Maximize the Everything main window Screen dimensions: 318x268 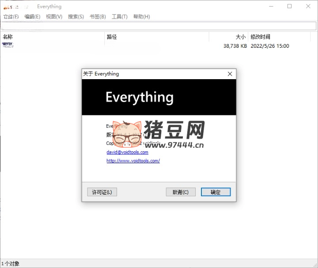[x=290, y=6]
